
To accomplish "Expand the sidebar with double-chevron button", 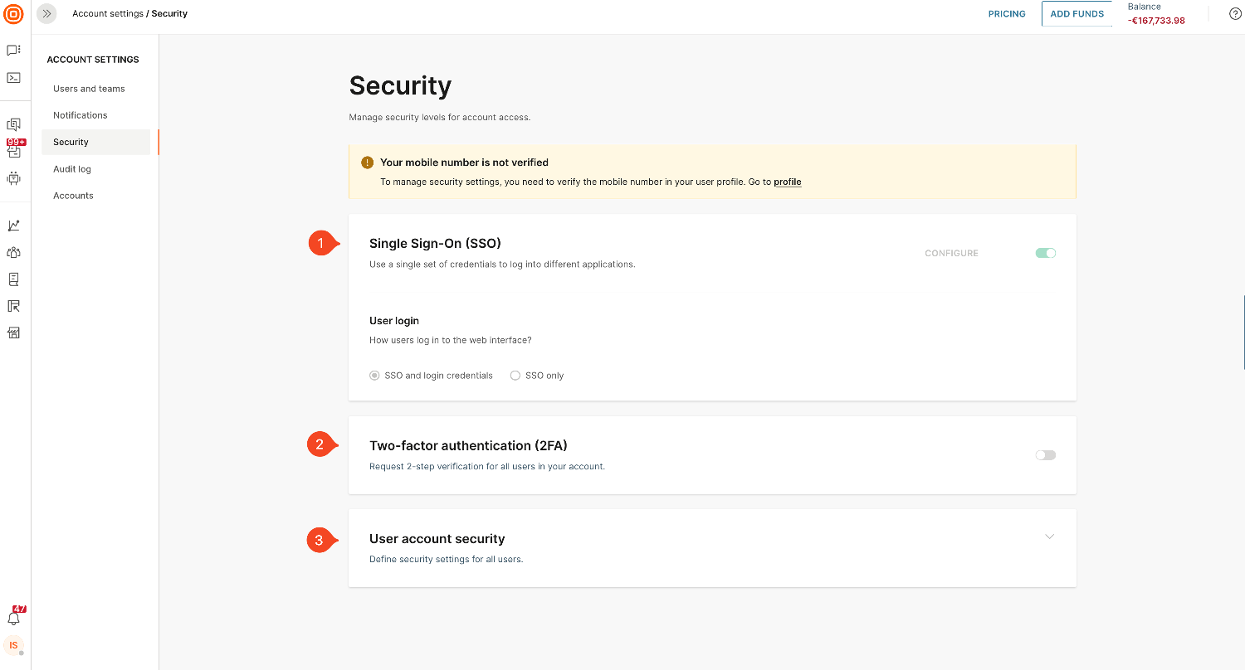I will [46, 14].
